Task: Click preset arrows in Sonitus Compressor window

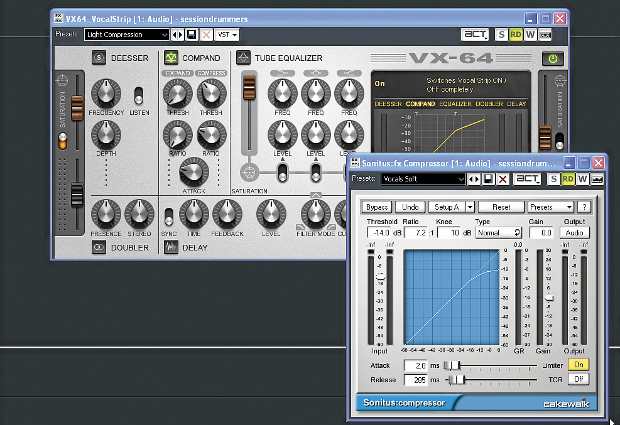Action: point(474,180)
